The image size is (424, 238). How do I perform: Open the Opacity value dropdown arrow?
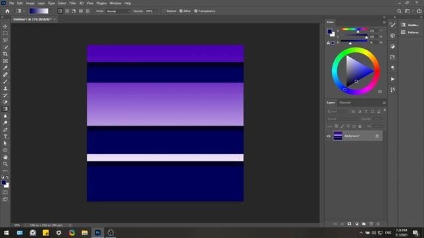click(x=156, y=11)
